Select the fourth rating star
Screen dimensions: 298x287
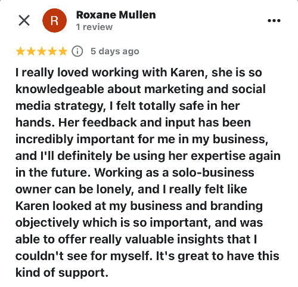click(x=52, y=51)
